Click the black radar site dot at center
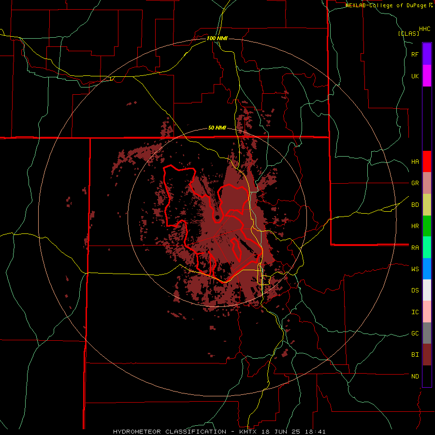This screenshot has width=435, height=435. click(217, 217)
